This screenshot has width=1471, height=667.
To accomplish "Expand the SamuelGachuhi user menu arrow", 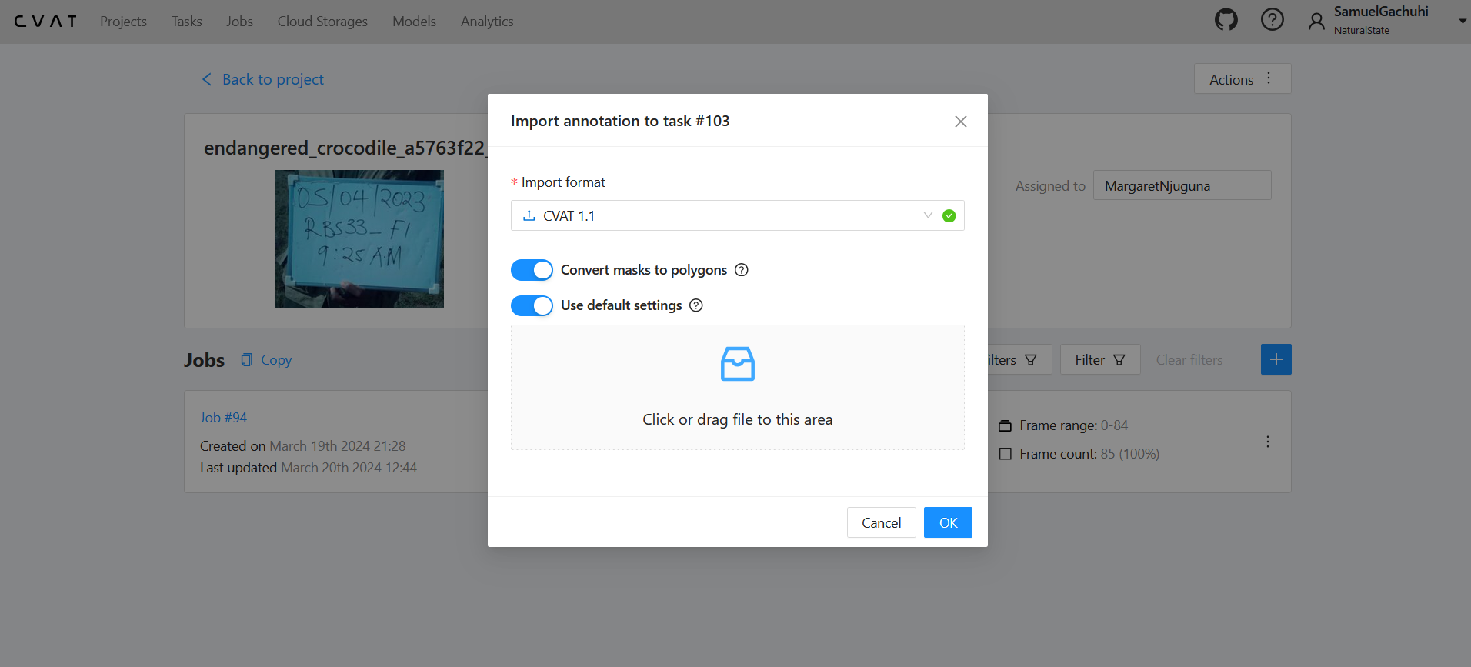I will (x=1463, y=22).
